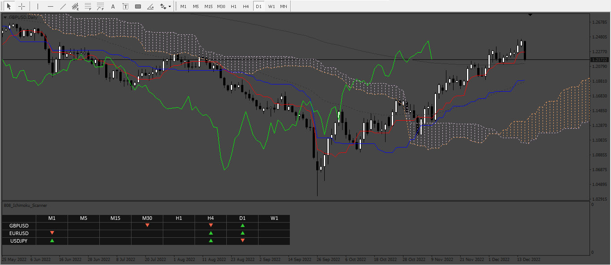Expand the GBPUSD,Daily chart menu triangle
This screenshot has width=611, height=265.
coord(5,17)
